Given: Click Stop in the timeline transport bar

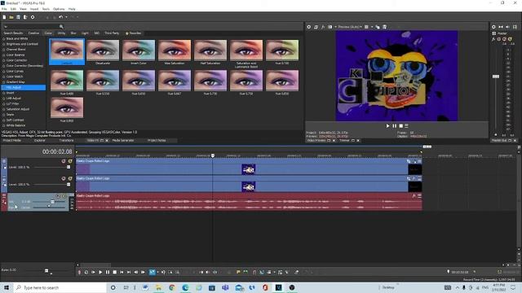Looking at the screenshot, I should point(114,272).
